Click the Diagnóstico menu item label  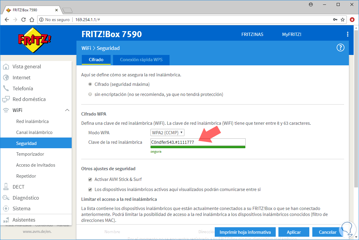click(26, 198)
